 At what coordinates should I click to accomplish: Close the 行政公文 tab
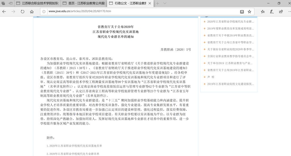[x=150, y=3]
